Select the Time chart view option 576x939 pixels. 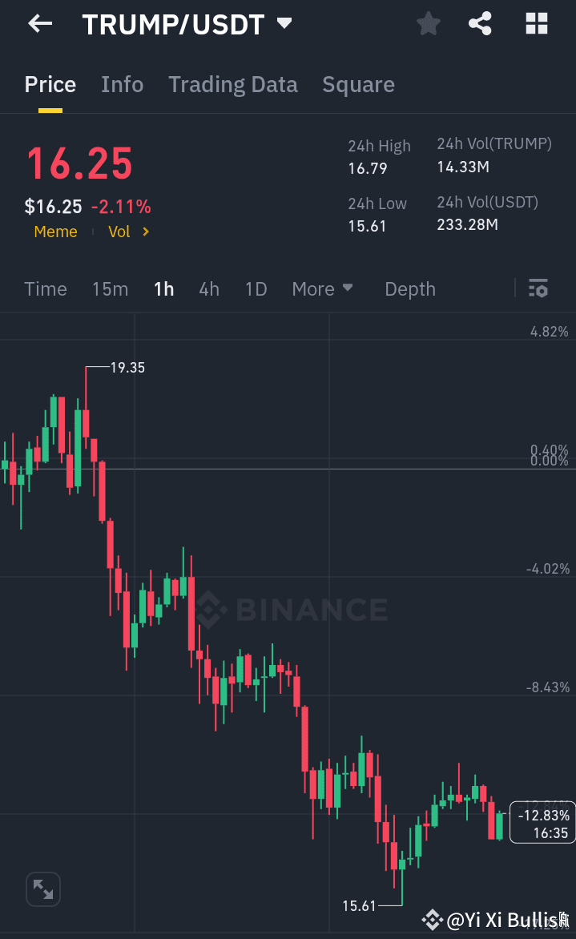pos(45,288)
